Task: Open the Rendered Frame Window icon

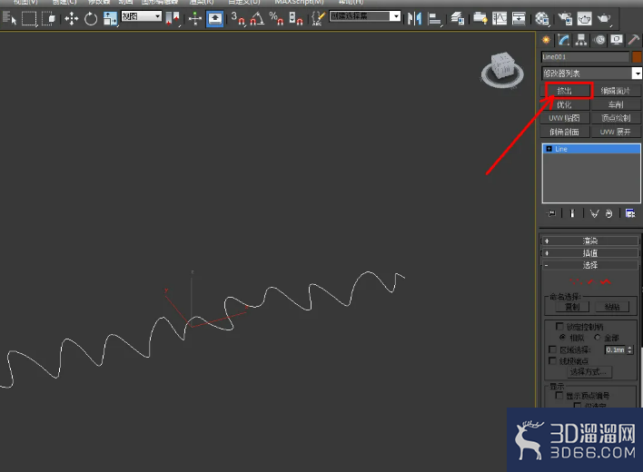Action: coord(584,18)
